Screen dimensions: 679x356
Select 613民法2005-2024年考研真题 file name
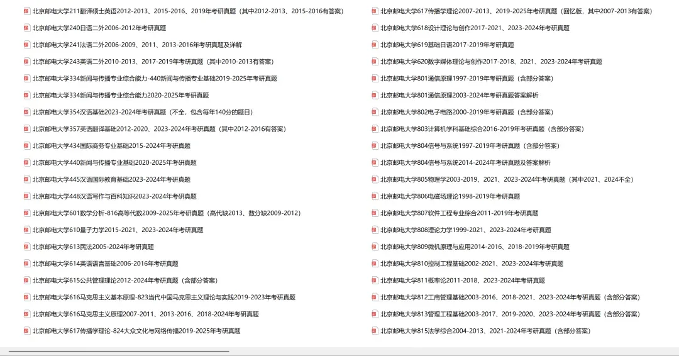[x=93, y=247]
